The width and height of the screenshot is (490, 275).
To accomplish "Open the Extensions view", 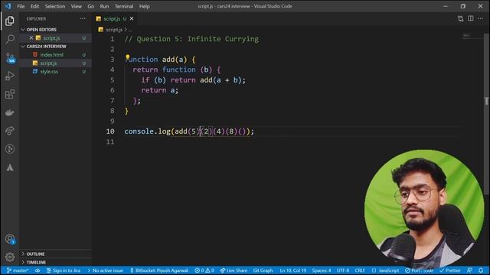I will pos(10,94).
